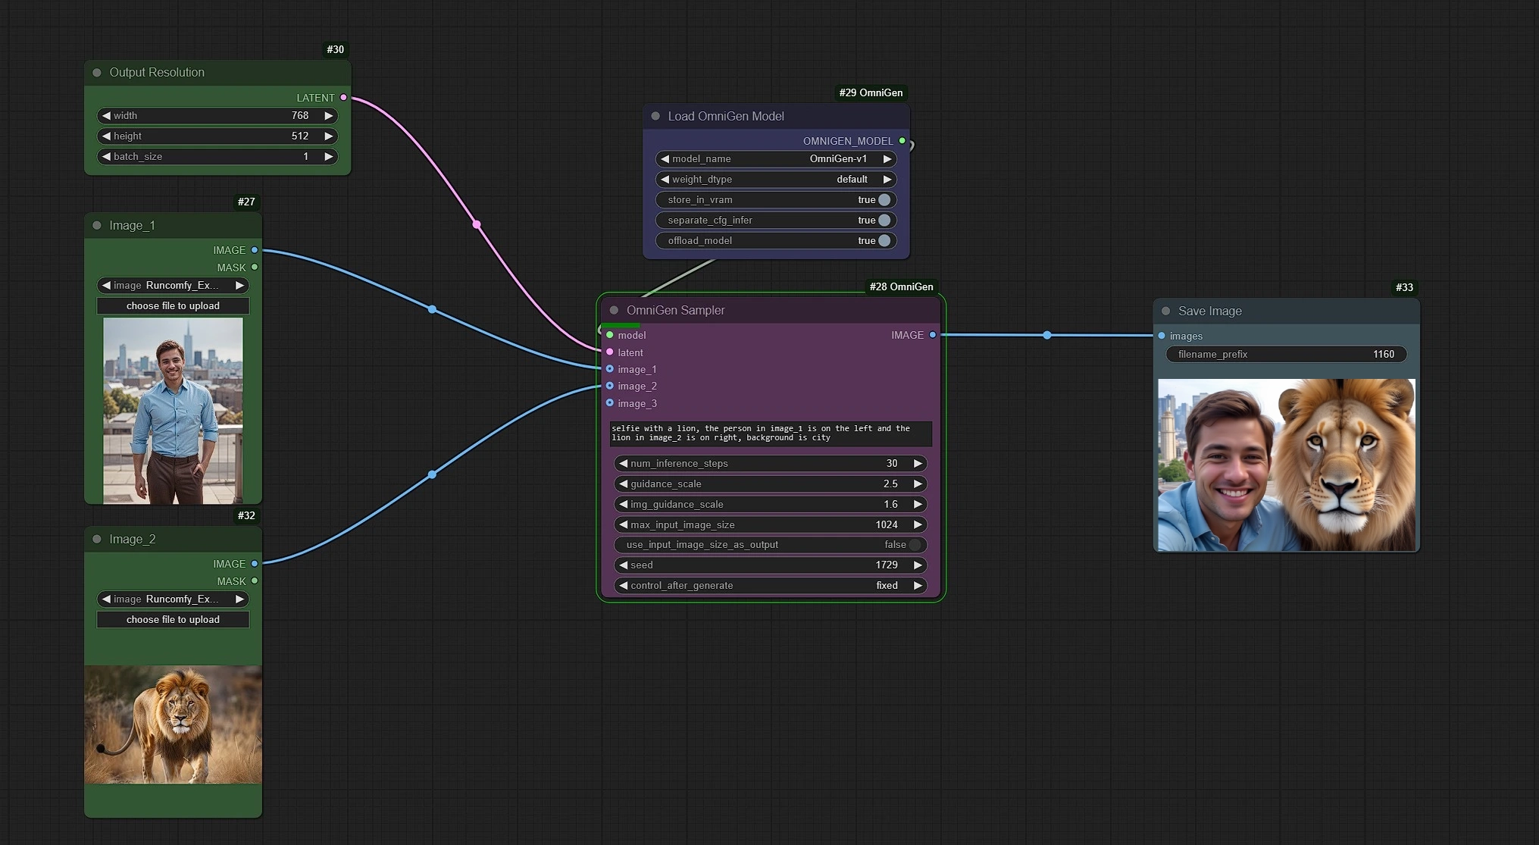The width and height of the screenshot is (1539, 845).
Task: Click OMNIGEN_MODEL output connector dot
Action: [x=902, y=141]
